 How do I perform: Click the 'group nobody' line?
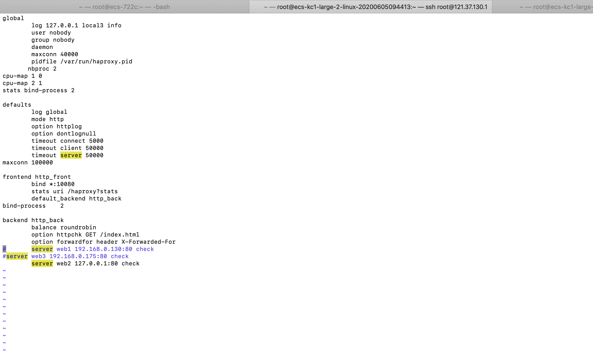tap(53, 40)
